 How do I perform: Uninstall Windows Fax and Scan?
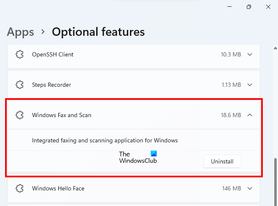tap(222, 161)
